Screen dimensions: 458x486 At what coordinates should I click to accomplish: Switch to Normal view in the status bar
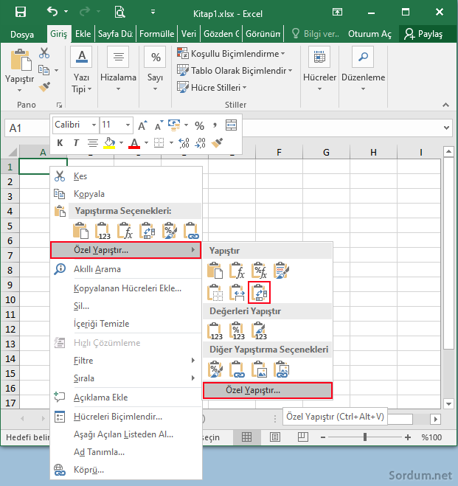pyautogui.click(x=246, y=437)
